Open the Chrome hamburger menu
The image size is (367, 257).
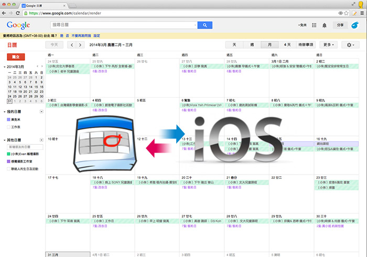coord(362,13)
